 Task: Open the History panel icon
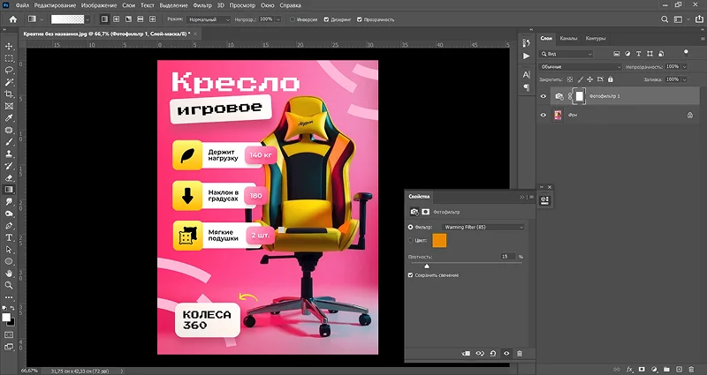(x=526, y=42)
